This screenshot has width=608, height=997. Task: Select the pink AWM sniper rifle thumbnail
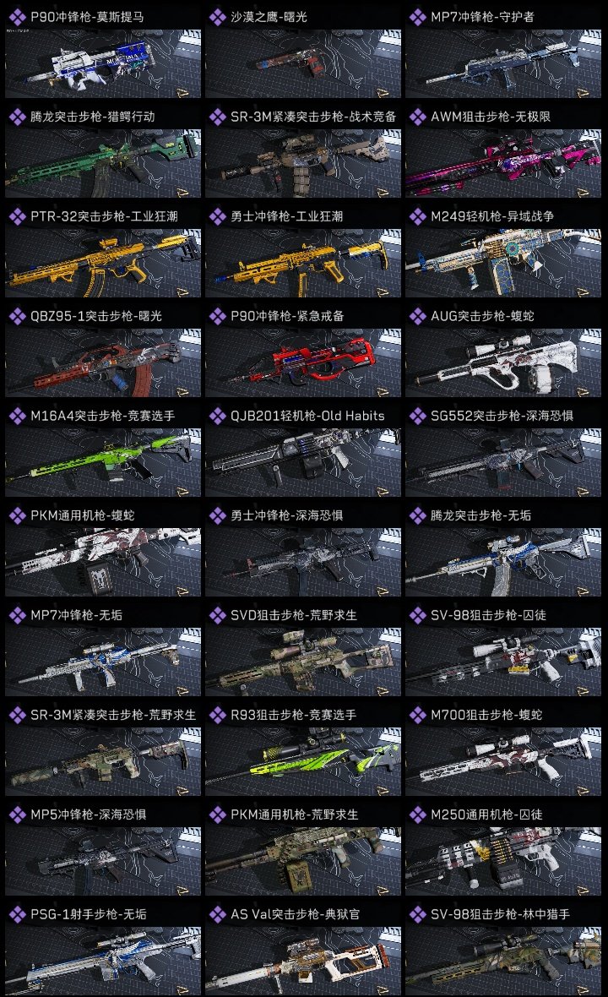pyautogui.click(x=503, y=164)
